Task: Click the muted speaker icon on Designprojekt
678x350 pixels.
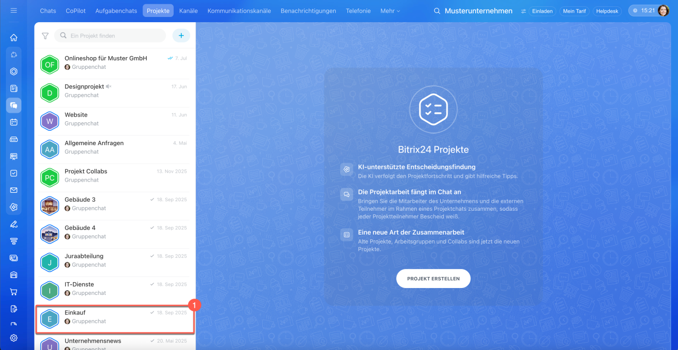Action: pyautogui.click(x=109, y=86)
